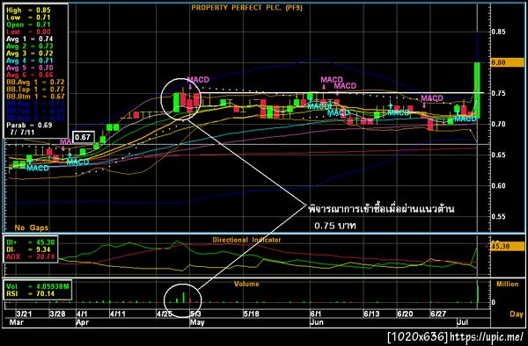
Task: Select the BB.Btm 1 = 0.67 legend row
Action: coord(35,97)
